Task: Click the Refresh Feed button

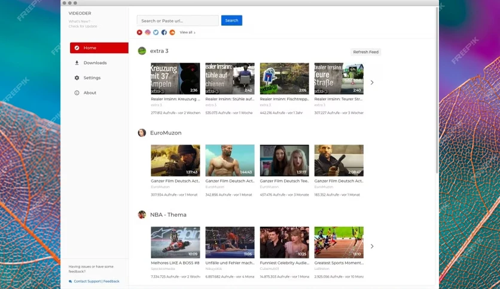Action: click(x=366, y=52)
